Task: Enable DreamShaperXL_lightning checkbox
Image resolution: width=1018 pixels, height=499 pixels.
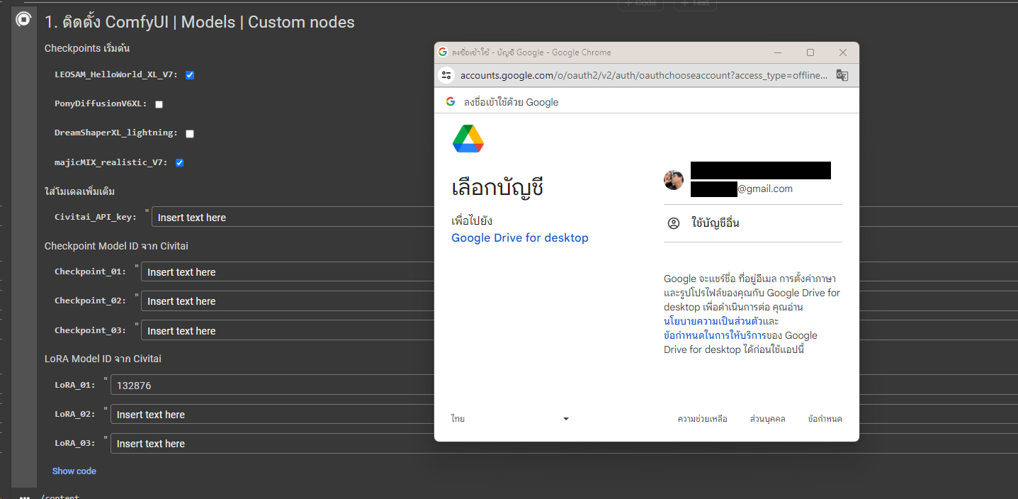Action: tap(190, 133)
